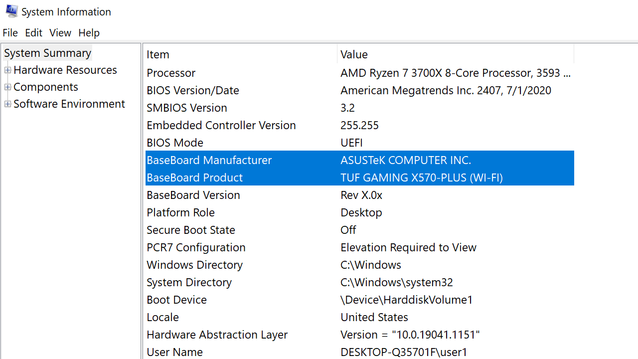Select the System Directory row

coord(359,282)
